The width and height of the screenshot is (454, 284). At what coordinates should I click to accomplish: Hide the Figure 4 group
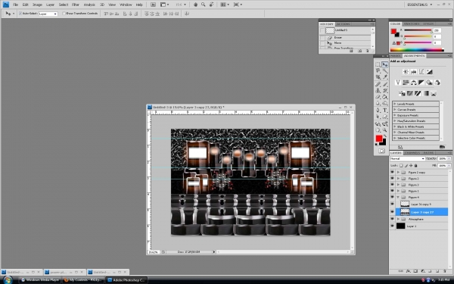(x=392, y=197)
